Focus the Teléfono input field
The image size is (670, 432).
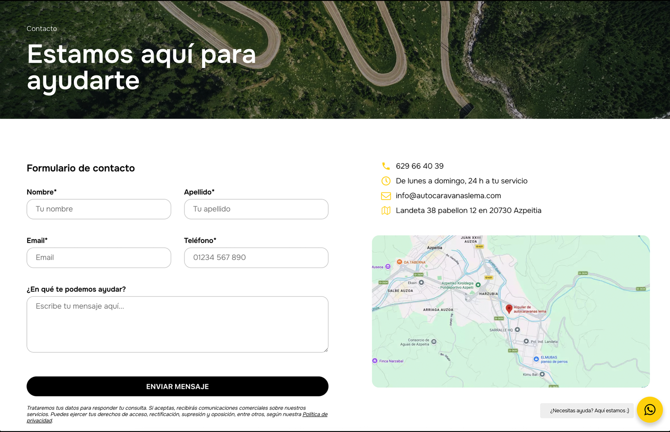pos(256,258)
